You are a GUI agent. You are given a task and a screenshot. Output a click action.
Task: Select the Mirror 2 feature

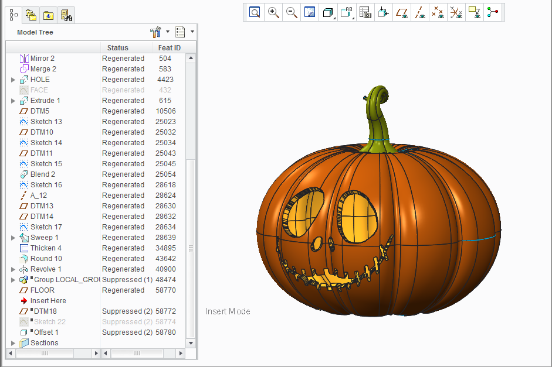(42, 59)
